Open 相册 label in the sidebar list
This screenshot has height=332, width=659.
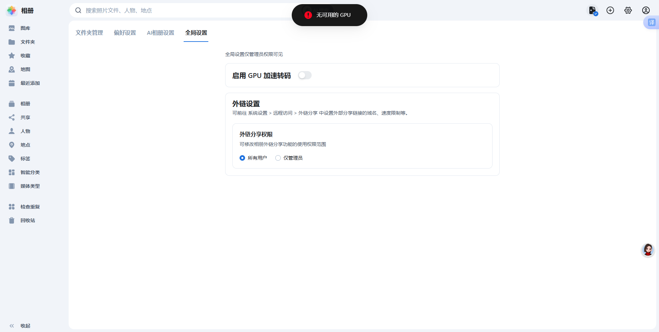(x=25, y=104)
